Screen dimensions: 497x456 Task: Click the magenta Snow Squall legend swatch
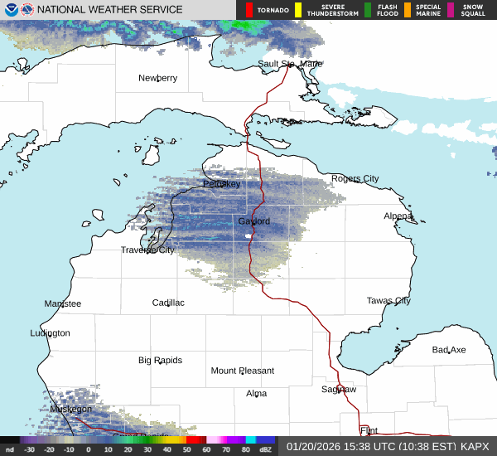tap(451, 10)
